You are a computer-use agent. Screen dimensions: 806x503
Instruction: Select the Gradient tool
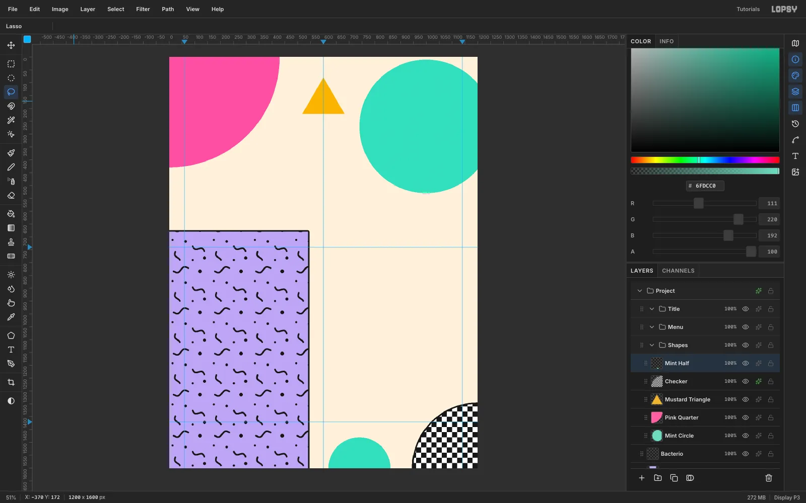pos(11,228)
